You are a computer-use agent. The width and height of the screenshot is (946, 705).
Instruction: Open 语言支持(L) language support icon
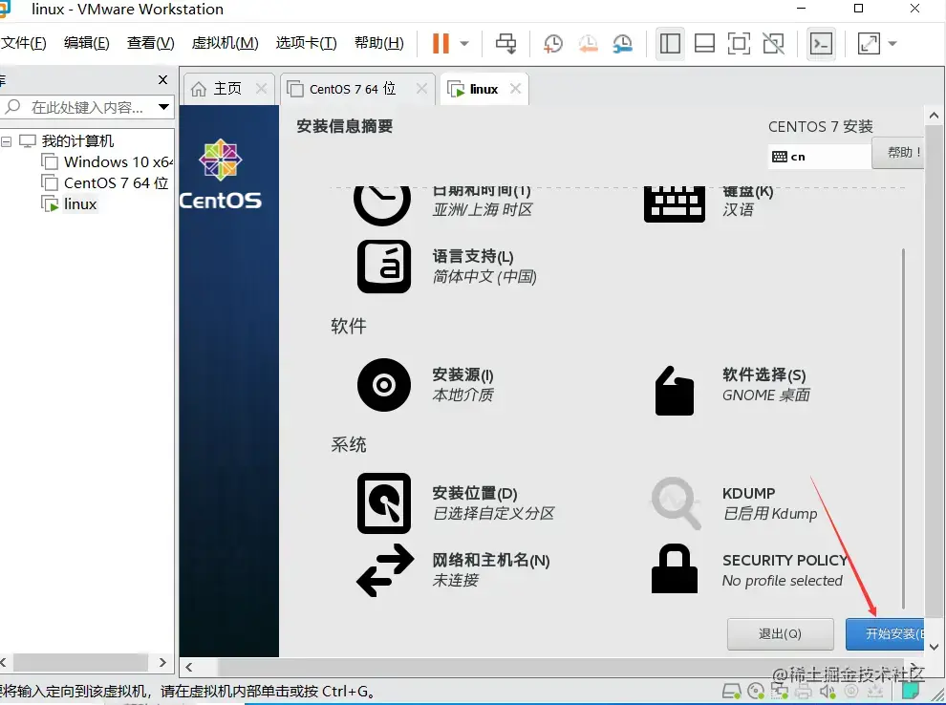tap(384, 267)
